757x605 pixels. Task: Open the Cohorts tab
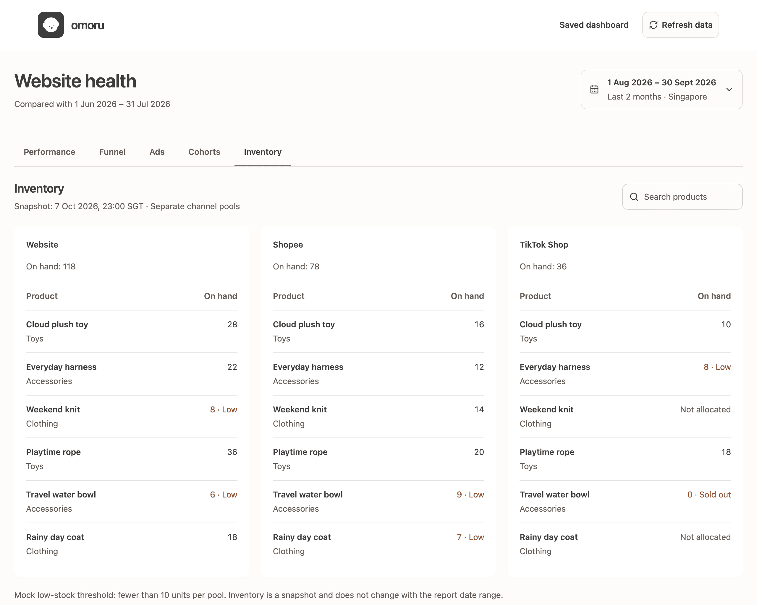[x=204, y=152]
